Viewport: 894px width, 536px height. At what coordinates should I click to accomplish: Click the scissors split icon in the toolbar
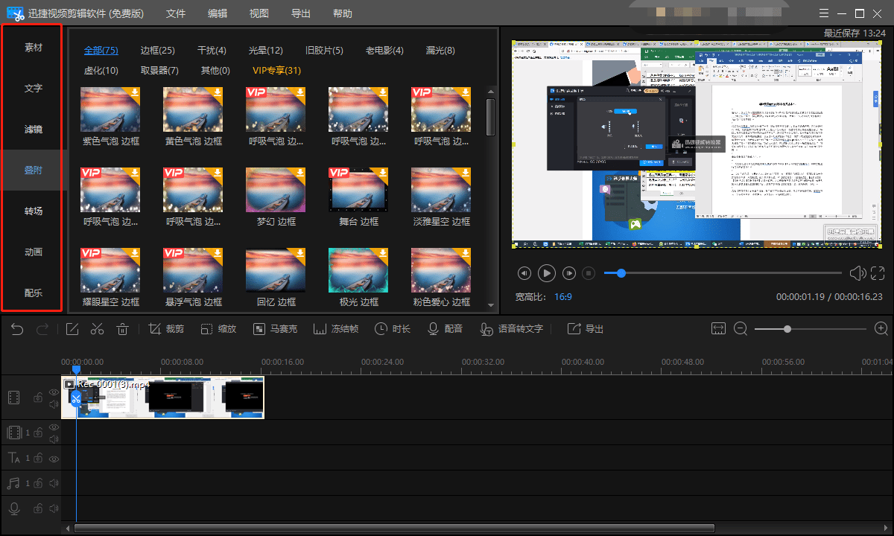click(x=98, y=329)
